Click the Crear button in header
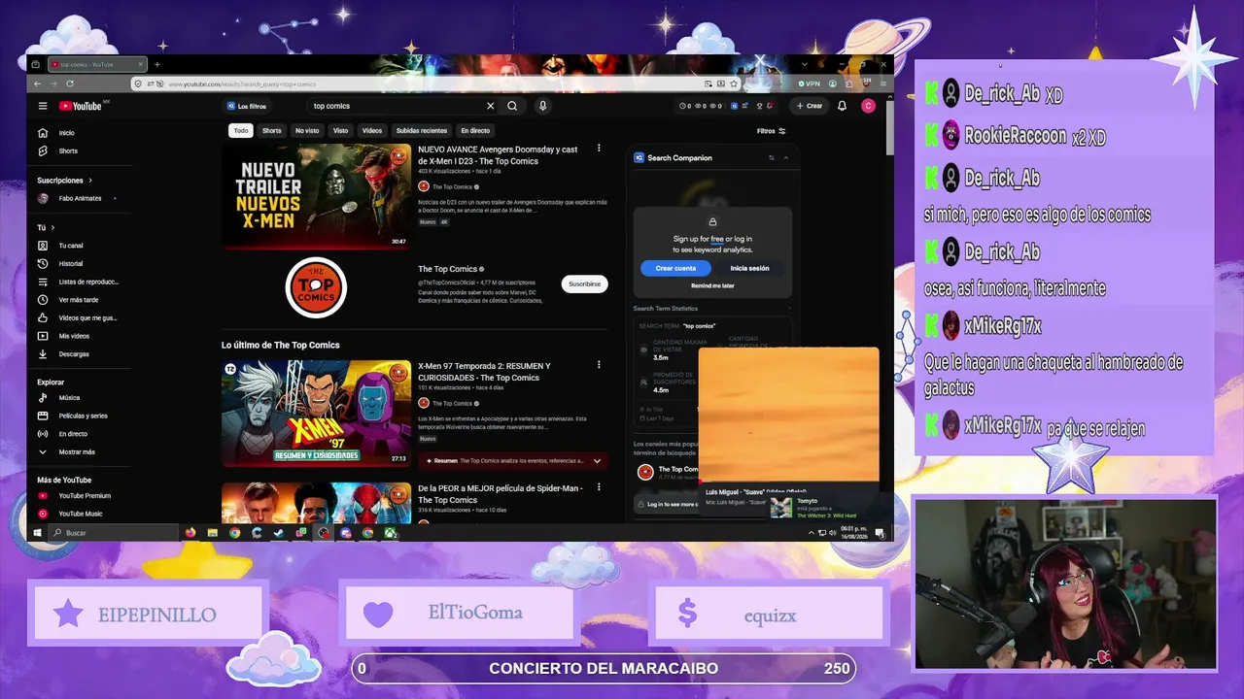Viewport: 1244px width, 699px height. (810, 106)
